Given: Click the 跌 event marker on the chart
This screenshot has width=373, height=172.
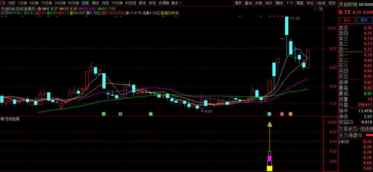Looking at the screenshot, I should [104, 114].
